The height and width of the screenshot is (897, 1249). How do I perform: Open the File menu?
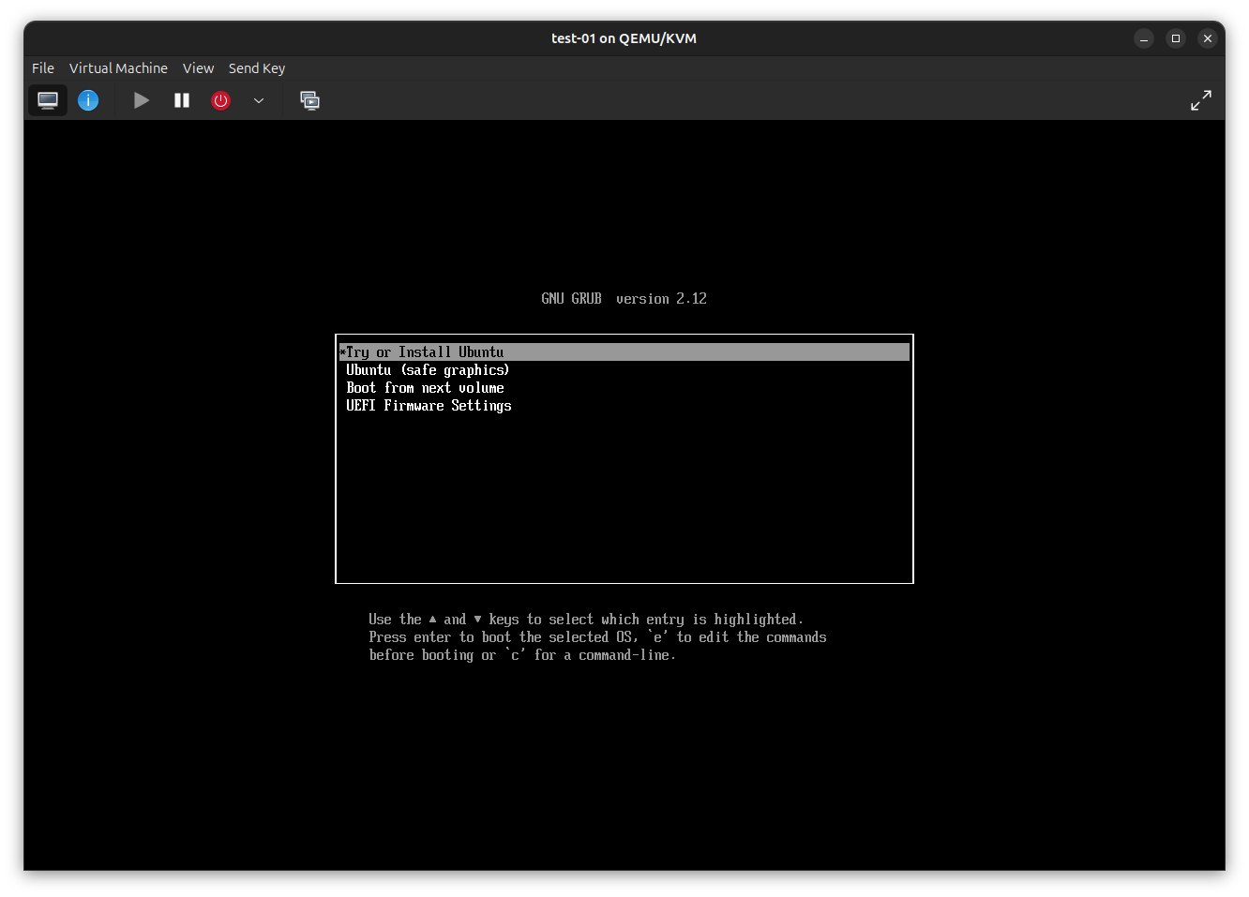click(x=43, y=68)
